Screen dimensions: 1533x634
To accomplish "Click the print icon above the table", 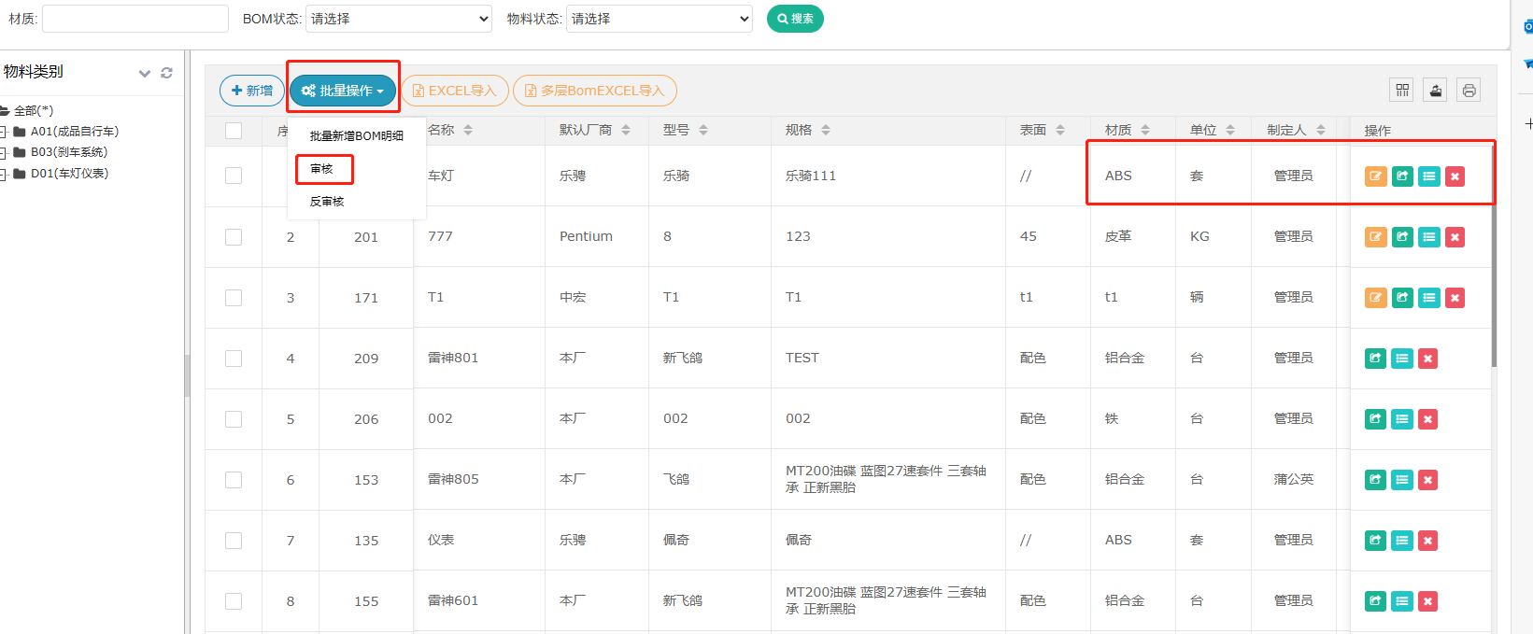I will (x=1469, y=91).
